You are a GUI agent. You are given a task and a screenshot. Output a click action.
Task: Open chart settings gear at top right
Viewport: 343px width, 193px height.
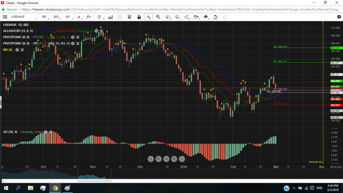339,17
